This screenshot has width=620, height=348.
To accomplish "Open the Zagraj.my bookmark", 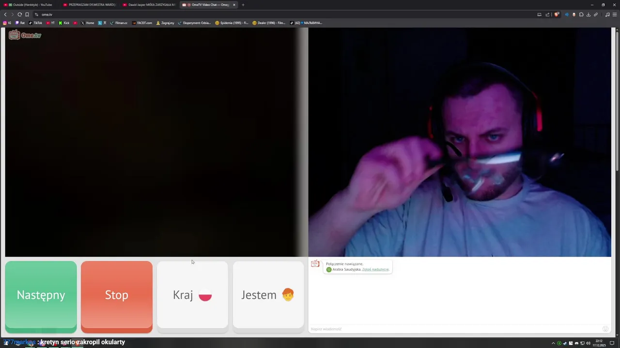I will click(x=165, y=23).
